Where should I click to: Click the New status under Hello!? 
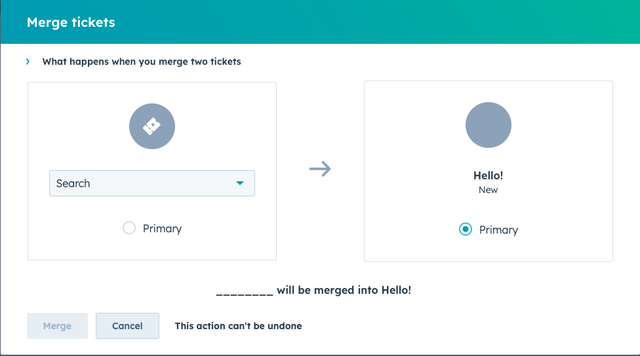coord(489,190)
